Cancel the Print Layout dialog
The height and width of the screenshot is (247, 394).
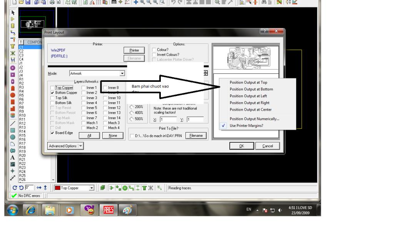point(268,146)
